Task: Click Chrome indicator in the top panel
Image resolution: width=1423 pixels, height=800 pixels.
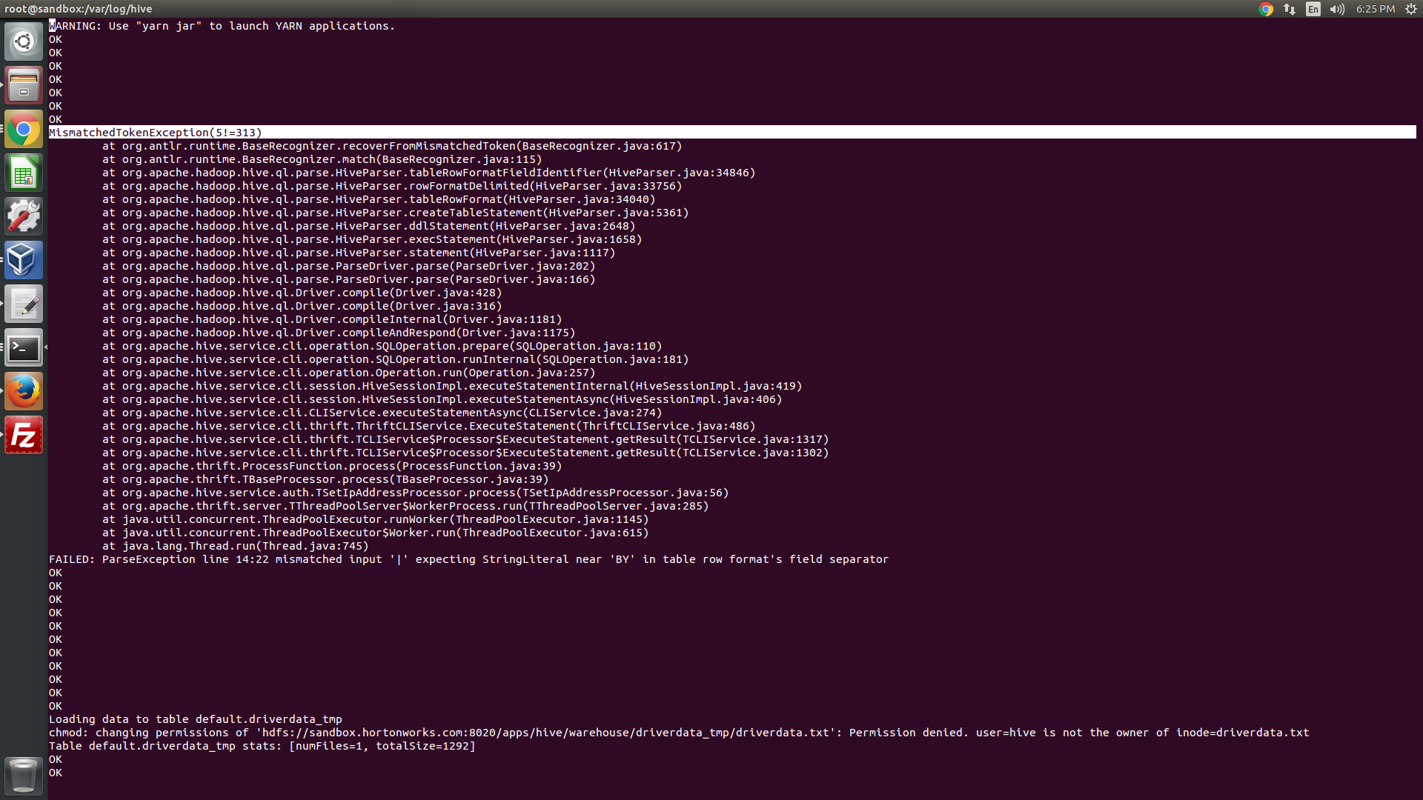Action: point(1266,9)
